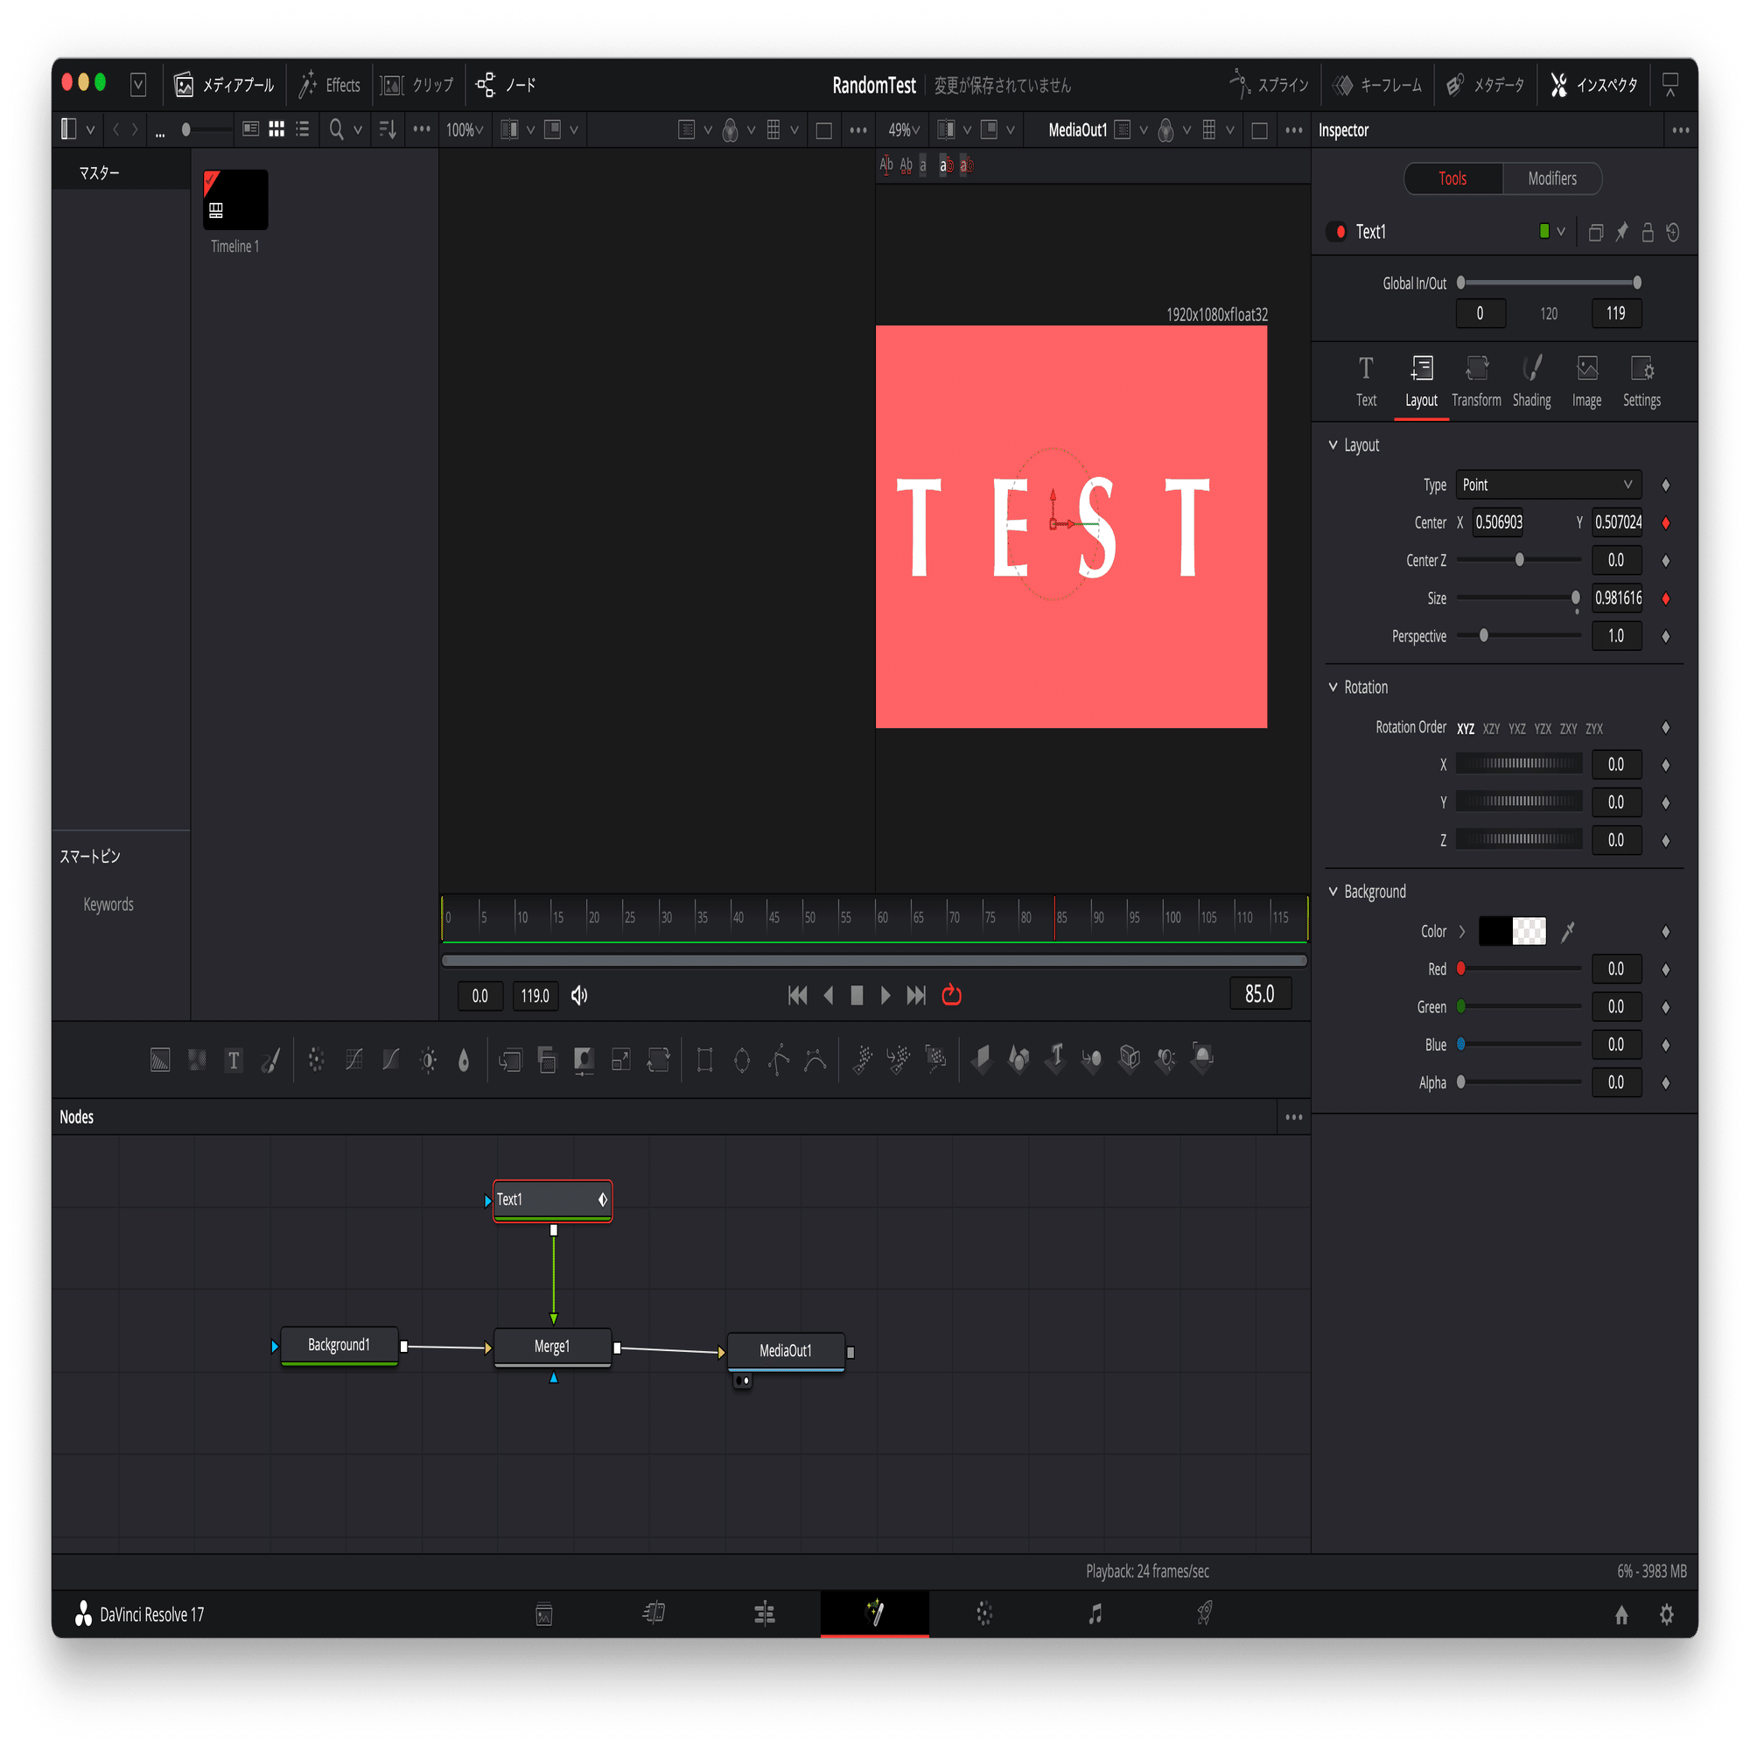Add a Text3D node from the toolbar
Screen dimensions: 1750x1750
point(1054,1059)
